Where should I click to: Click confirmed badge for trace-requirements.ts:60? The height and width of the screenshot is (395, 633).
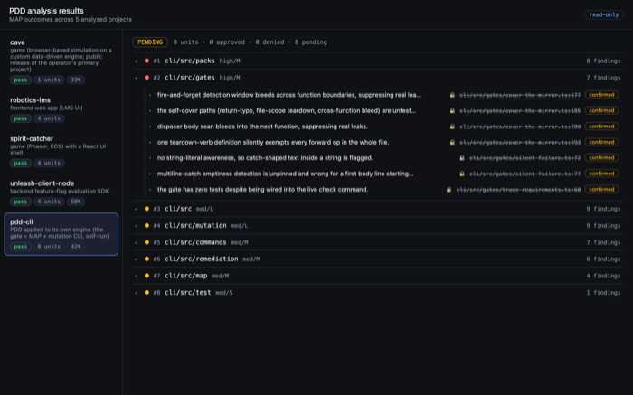601,189
